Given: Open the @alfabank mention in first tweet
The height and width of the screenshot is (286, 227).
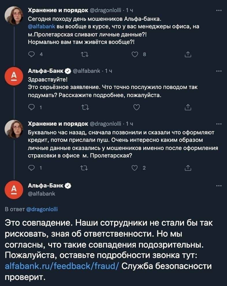Looking at the screenshot, I should pos(42,27).
